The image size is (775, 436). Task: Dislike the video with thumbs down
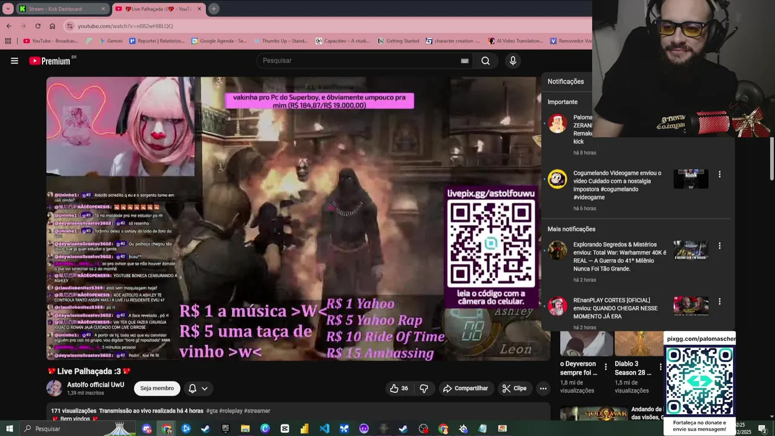(x=424, y=388)
